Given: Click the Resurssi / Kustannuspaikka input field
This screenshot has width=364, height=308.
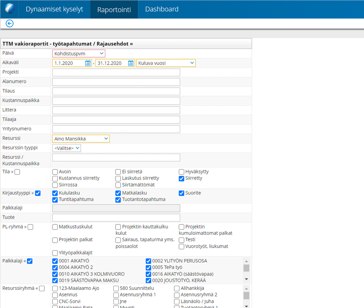Looking at the screenshot, I should tap(116, 157).
